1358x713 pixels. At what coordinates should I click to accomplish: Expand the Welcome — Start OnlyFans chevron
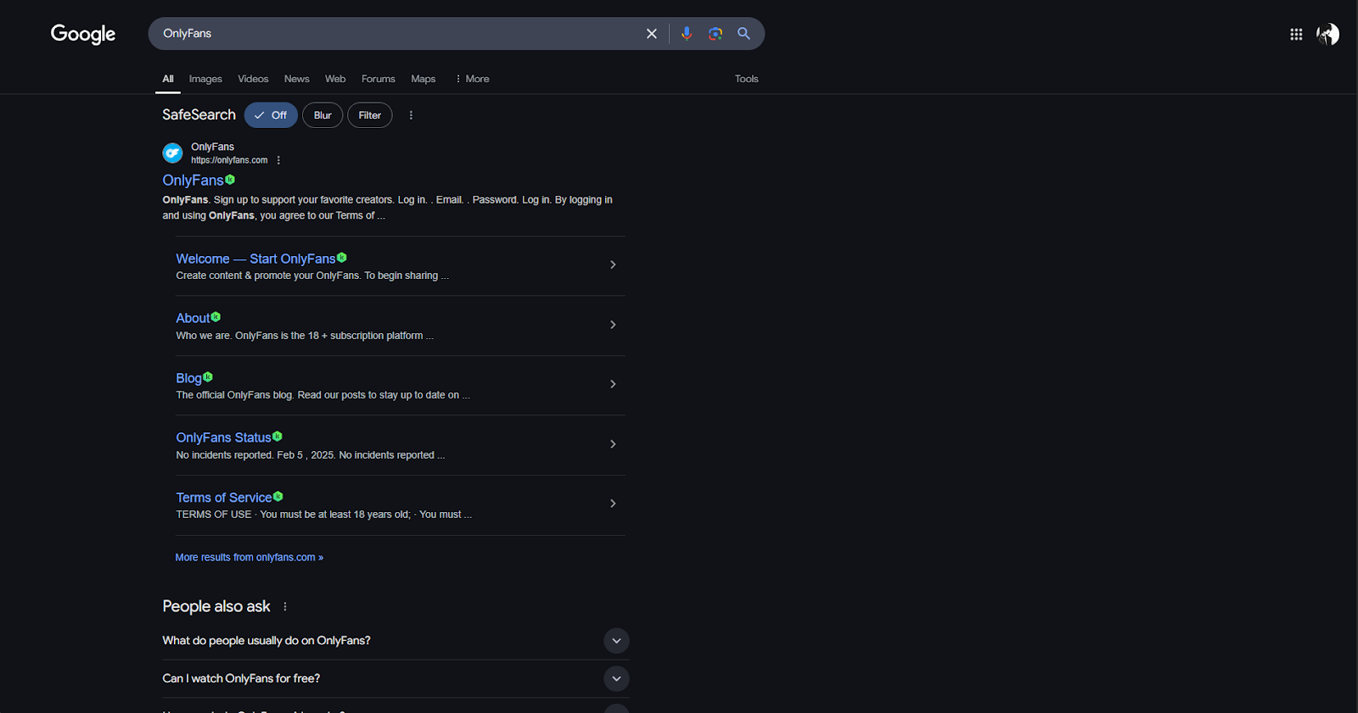(x=613, y=265)
